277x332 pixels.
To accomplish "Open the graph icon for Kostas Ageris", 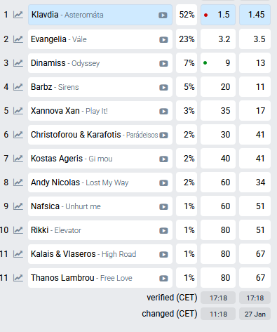I will [x=18, y=159].
